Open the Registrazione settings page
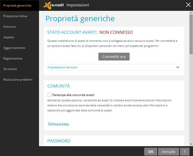 [x=13, y=58]
